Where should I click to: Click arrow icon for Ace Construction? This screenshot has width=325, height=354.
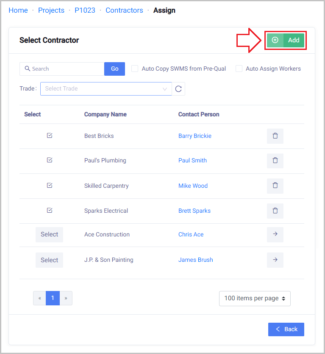[275, 234]
